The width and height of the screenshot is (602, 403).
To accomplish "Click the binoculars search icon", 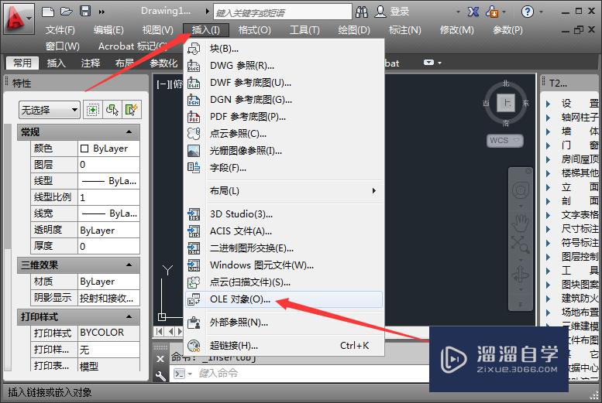I will point(362,12).
